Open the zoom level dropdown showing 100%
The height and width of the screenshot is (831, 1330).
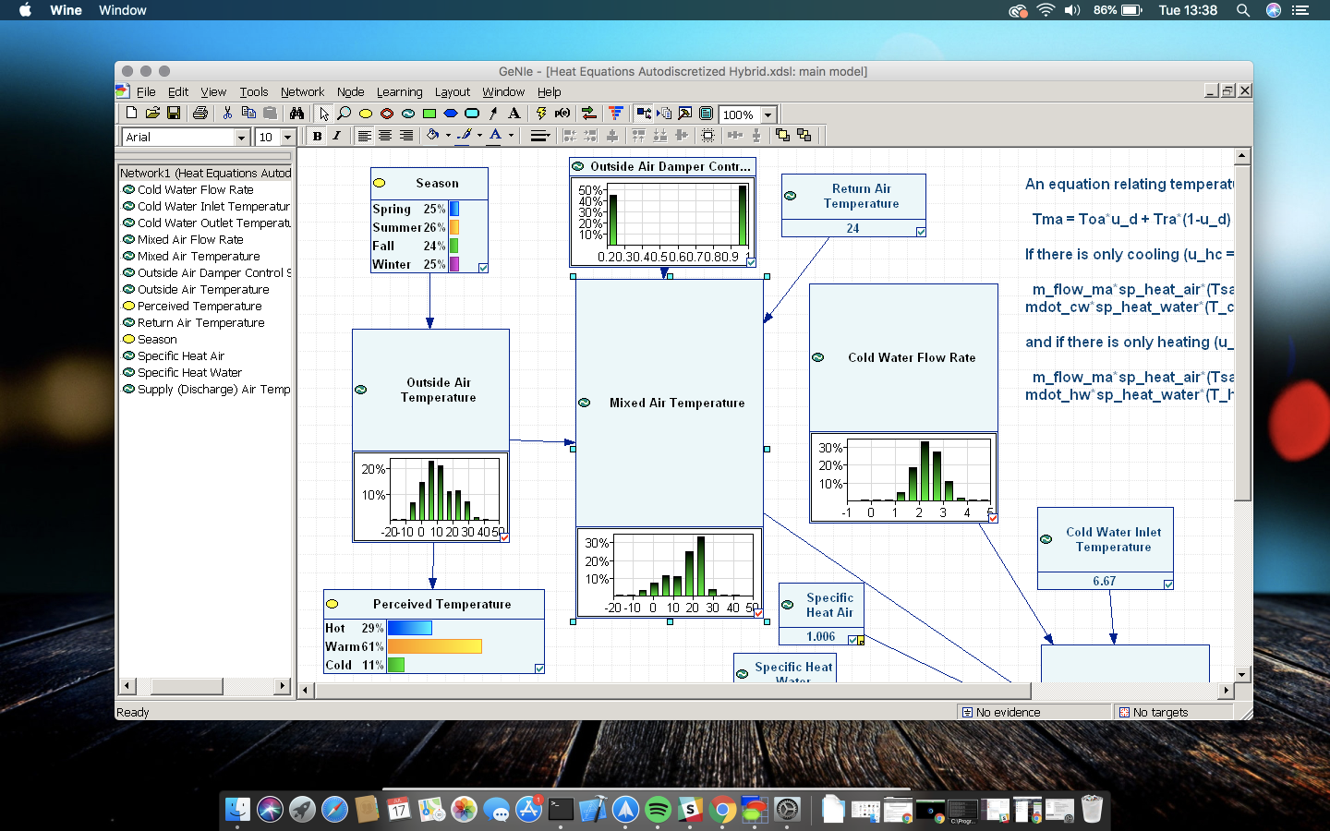coord(768,114)
